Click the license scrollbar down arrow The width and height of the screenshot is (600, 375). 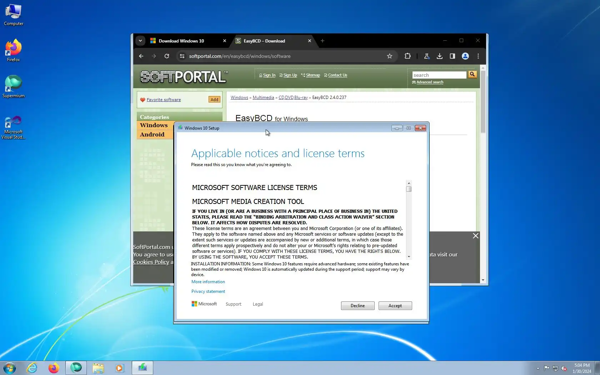click(x=409, y=257)
